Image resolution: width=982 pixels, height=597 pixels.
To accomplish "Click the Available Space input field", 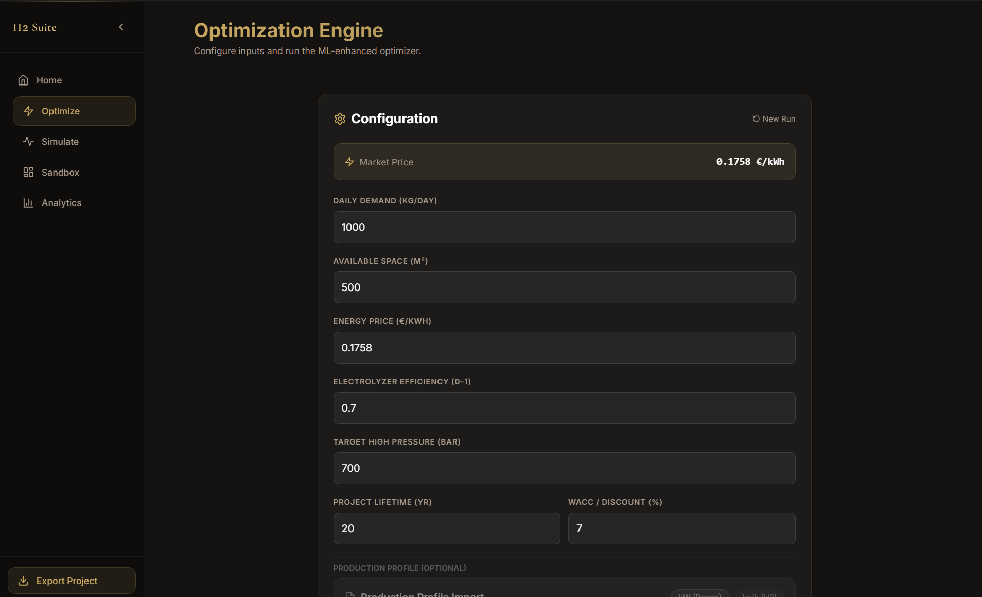I will [x=564, y=287].
